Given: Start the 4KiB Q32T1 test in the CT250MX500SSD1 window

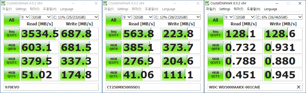Looking at the screenshot, I should [114, 61].
